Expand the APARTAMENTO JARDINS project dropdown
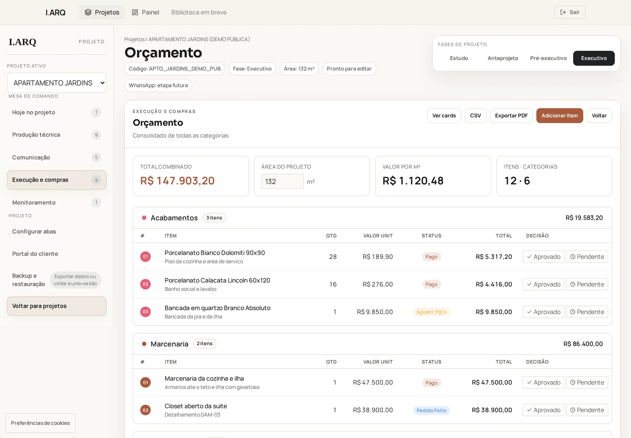631x438 pixels. tap(57, 83)
